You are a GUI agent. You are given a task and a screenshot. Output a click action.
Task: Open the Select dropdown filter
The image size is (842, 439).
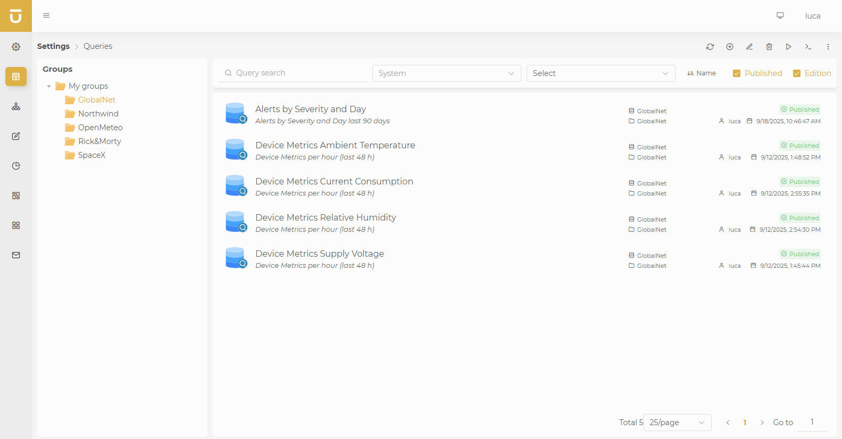601,73
